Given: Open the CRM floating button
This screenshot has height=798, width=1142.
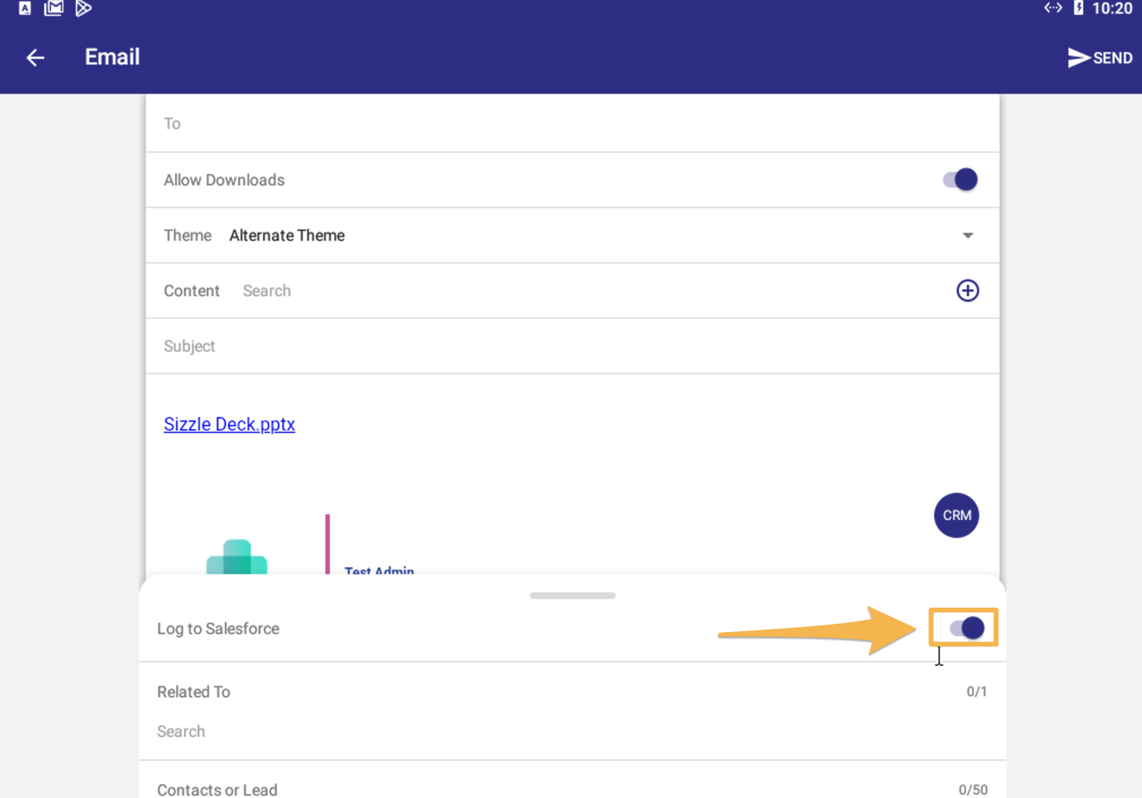Looking at the screenshot, I should [x=956, y=515].
